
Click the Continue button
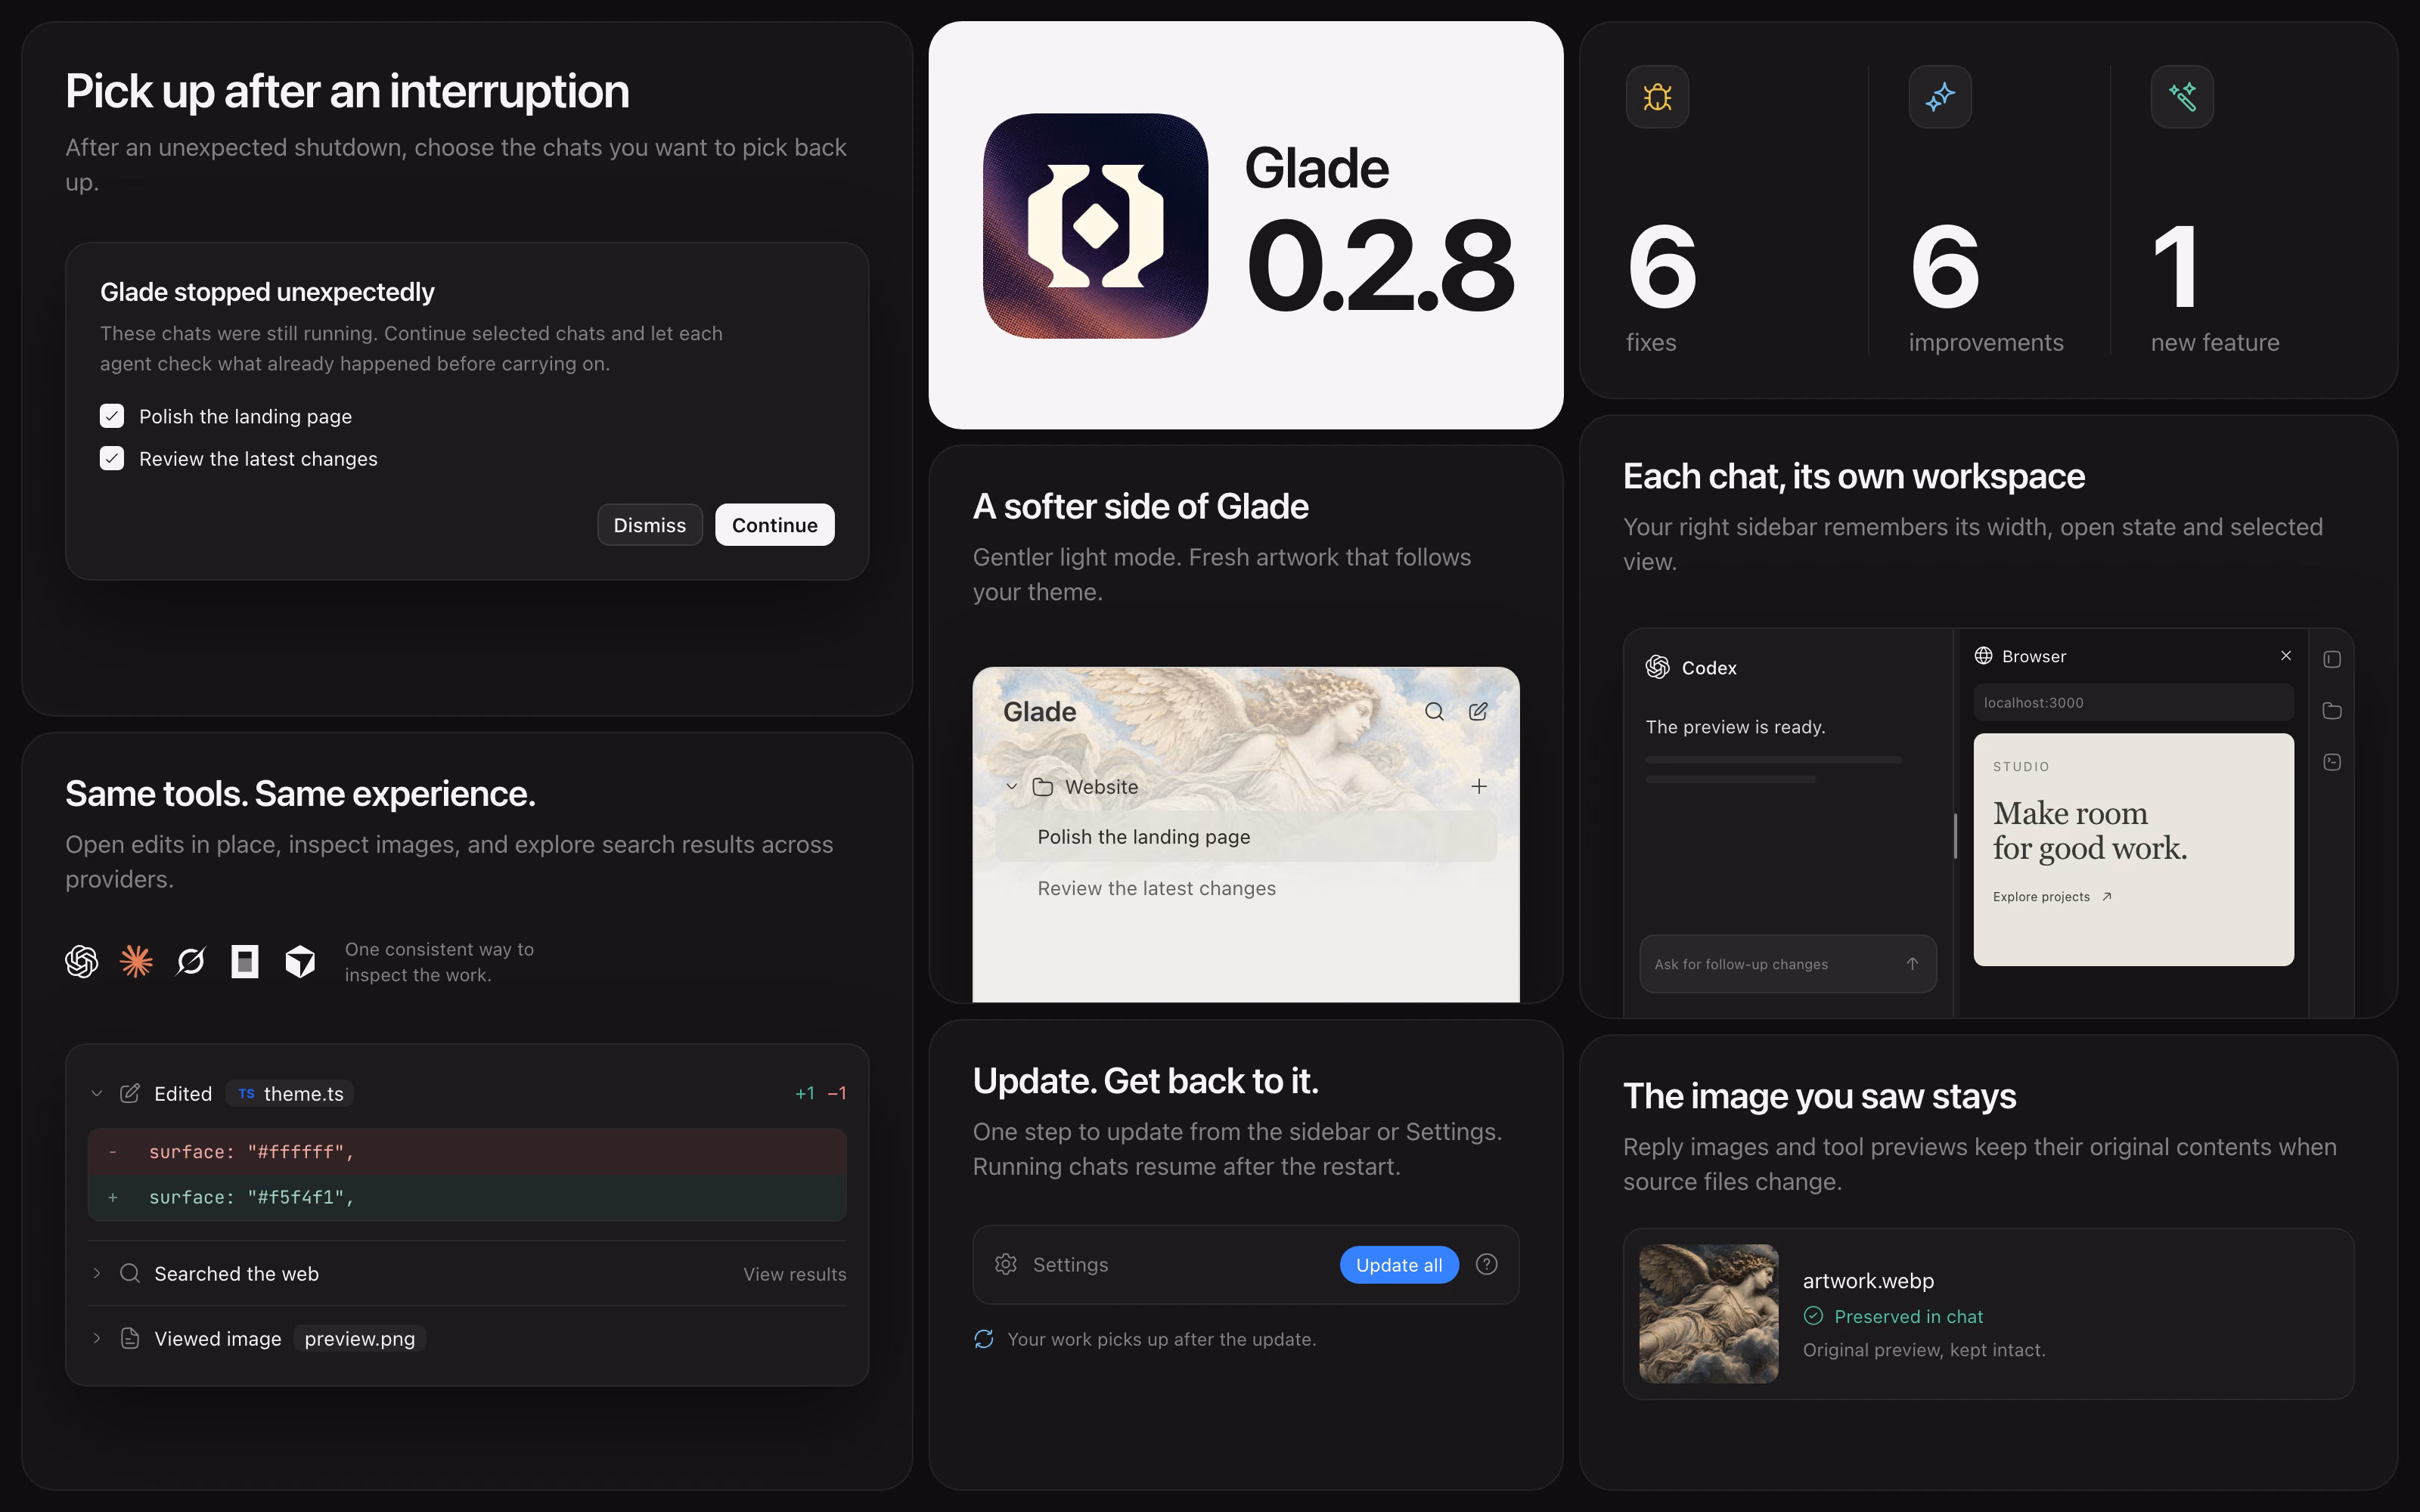tap(775, 525)
